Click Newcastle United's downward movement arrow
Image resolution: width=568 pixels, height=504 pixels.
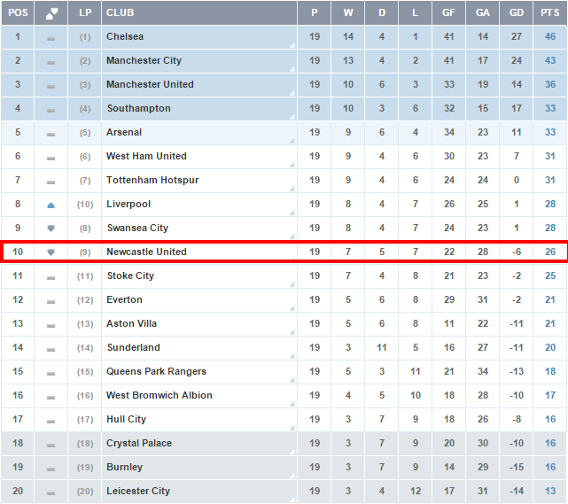[51, 252]
